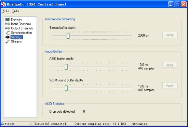Click the 'Isochronous Streaming' group label

click(60, 19)
